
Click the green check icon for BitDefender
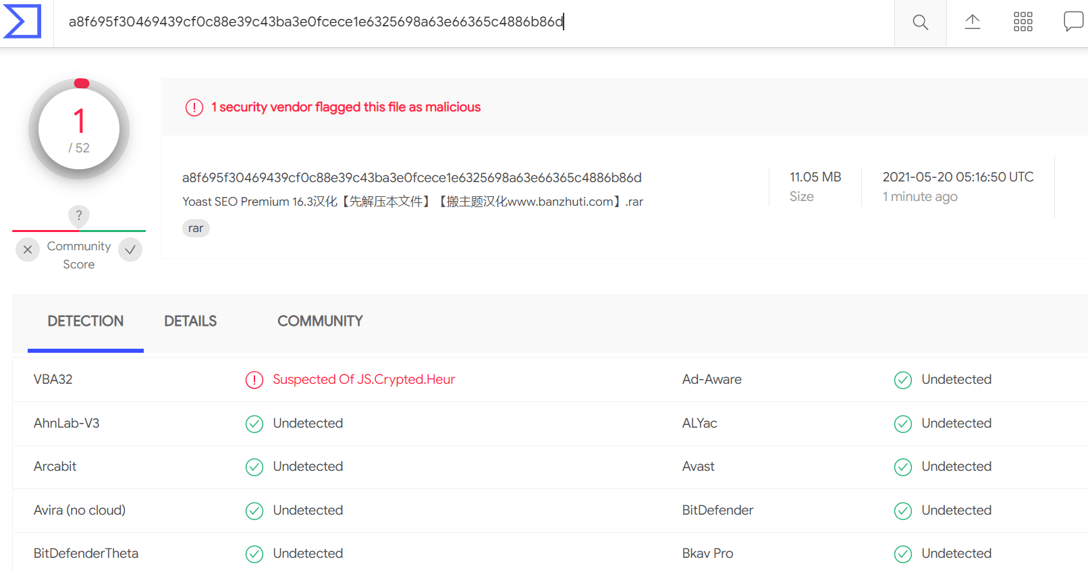click(903, 511)
